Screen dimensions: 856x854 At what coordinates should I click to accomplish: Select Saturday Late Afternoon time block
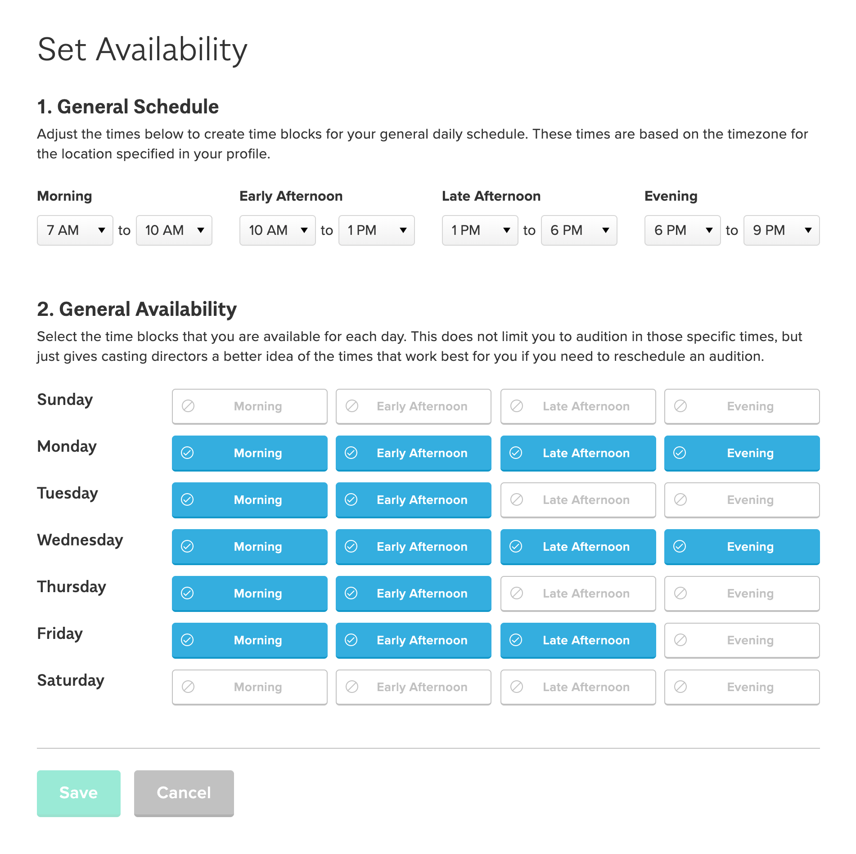point(578,687)
